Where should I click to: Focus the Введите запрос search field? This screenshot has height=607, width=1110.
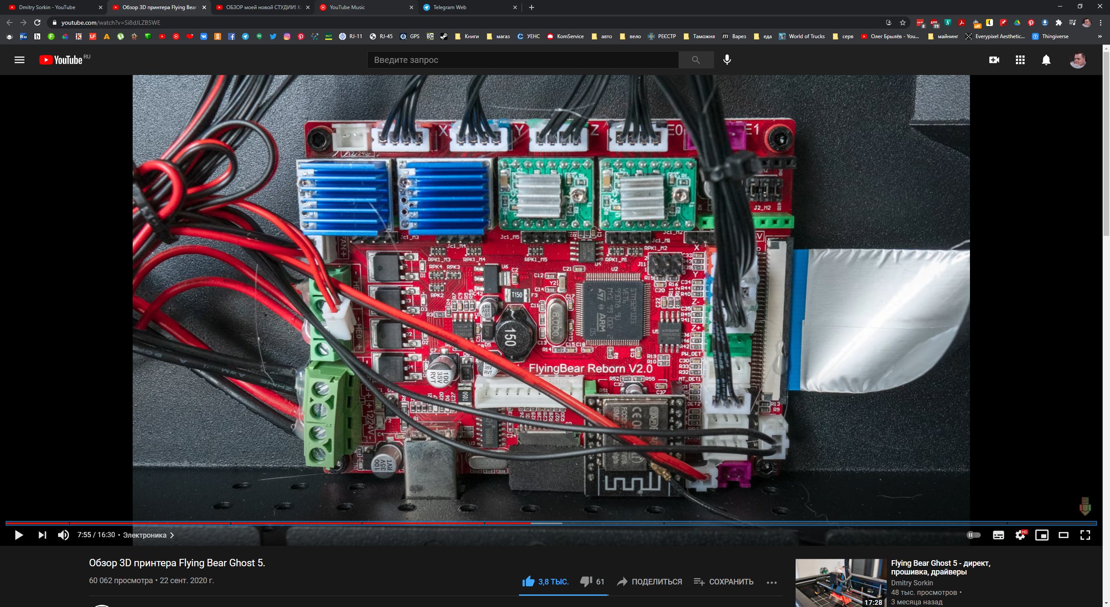tap(523, 60)
